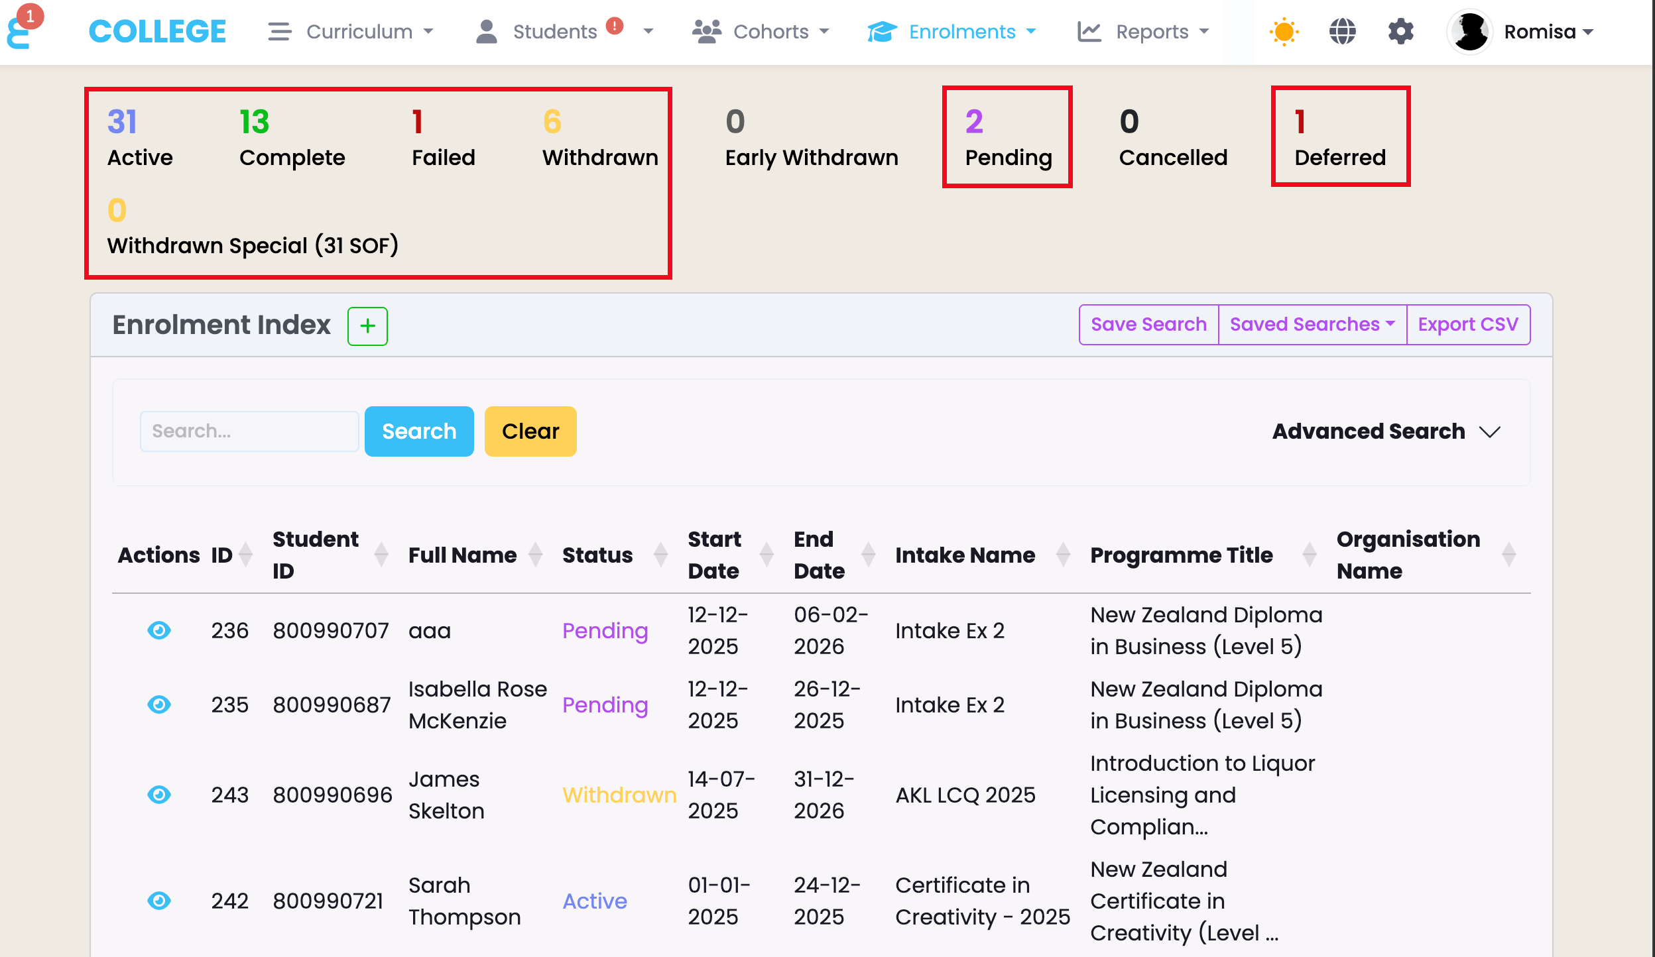Sort by the Programme Title column arrows
This screenshot has height=957, width=1655.
pos(1309,555)
